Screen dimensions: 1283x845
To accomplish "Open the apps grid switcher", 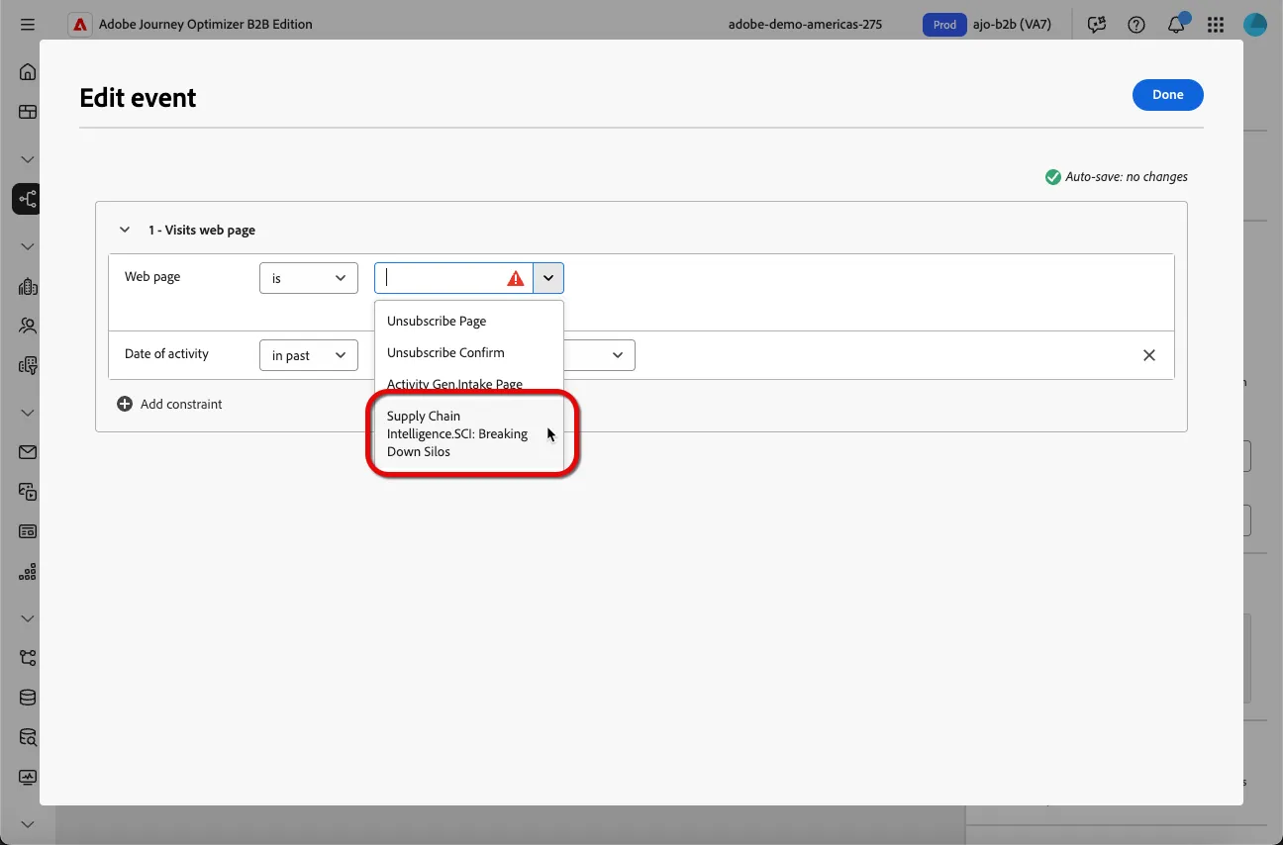I will click(1216, 25).
